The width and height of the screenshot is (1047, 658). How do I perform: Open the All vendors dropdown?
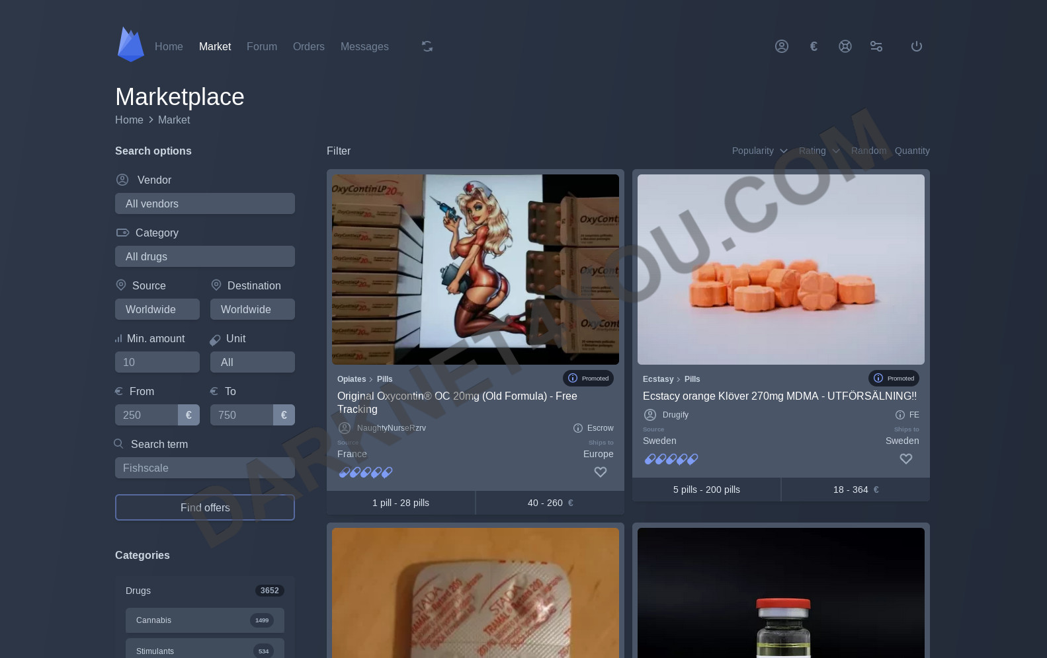(x=205, y=203)
